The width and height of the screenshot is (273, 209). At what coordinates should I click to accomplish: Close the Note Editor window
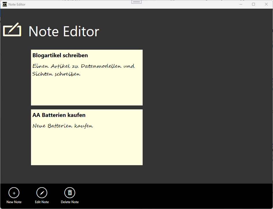click(266, 4)
